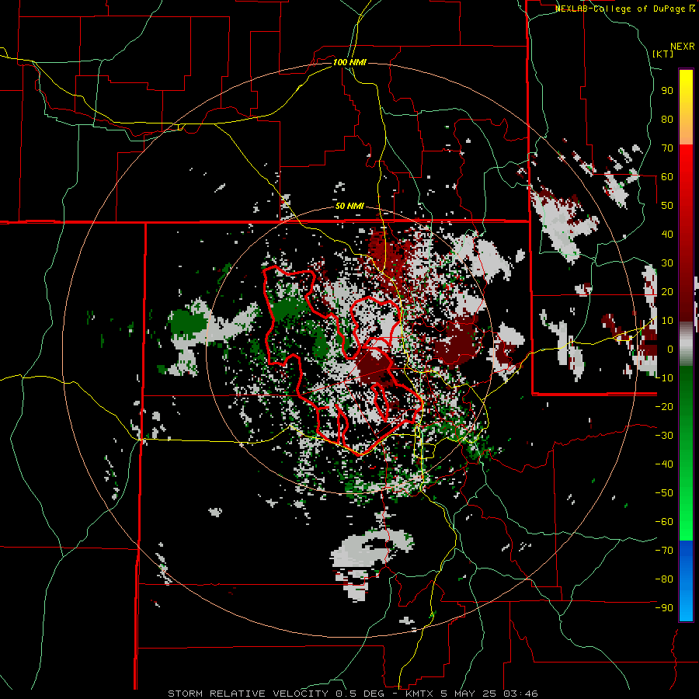
Task: Click the 03:46 timestamp
Action: (x=520, y=694)
